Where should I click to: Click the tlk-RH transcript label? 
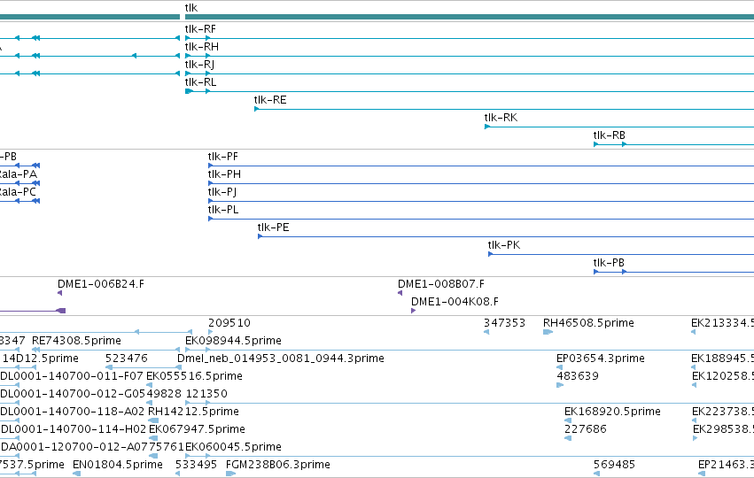point(202,47)
